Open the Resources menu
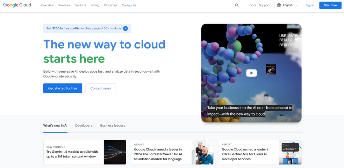This screenshot has width=344, height=168. click(111, 5)
